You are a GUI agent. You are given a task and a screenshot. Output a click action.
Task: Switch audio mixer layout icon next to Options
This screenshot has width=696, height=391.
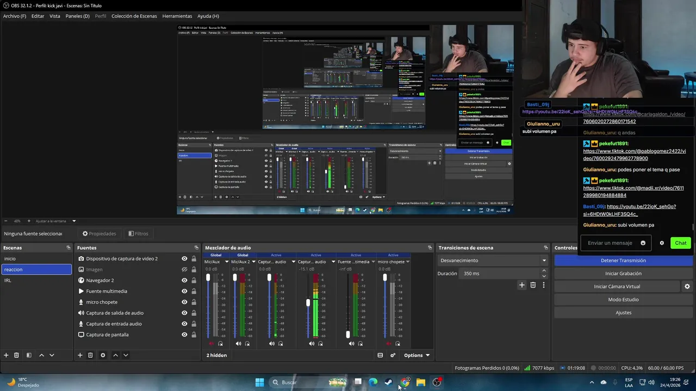click(x=380, y=355)
